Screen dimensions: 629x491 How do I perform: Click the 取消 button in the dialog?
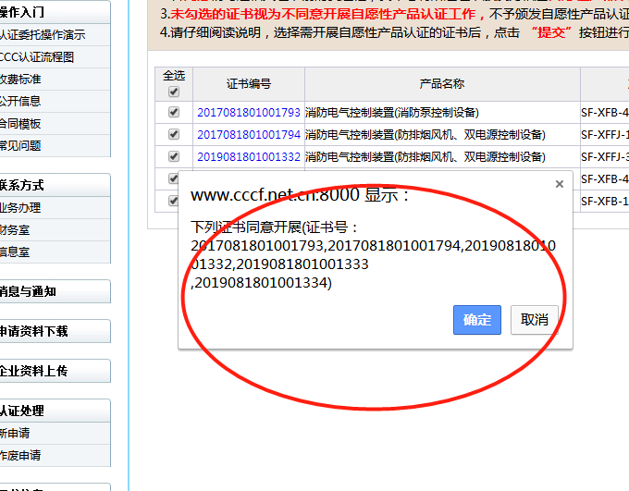[535, 320]
